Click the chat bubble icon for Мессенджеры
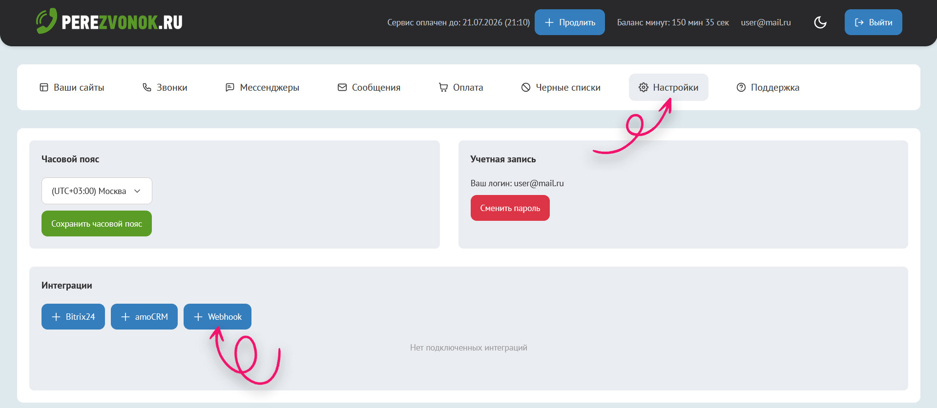 pyautogui.click(x=230, y=87)
